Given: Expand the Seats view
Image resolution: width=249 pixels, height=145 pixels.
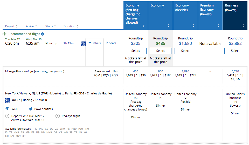Looking at the screenshot, I should (111, 43).
